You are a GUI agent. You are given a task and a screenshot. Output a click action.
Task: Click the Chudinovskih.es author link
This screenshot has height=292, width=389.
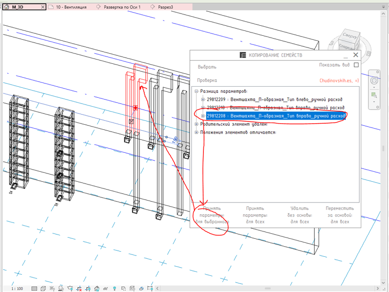click(339, 81)
